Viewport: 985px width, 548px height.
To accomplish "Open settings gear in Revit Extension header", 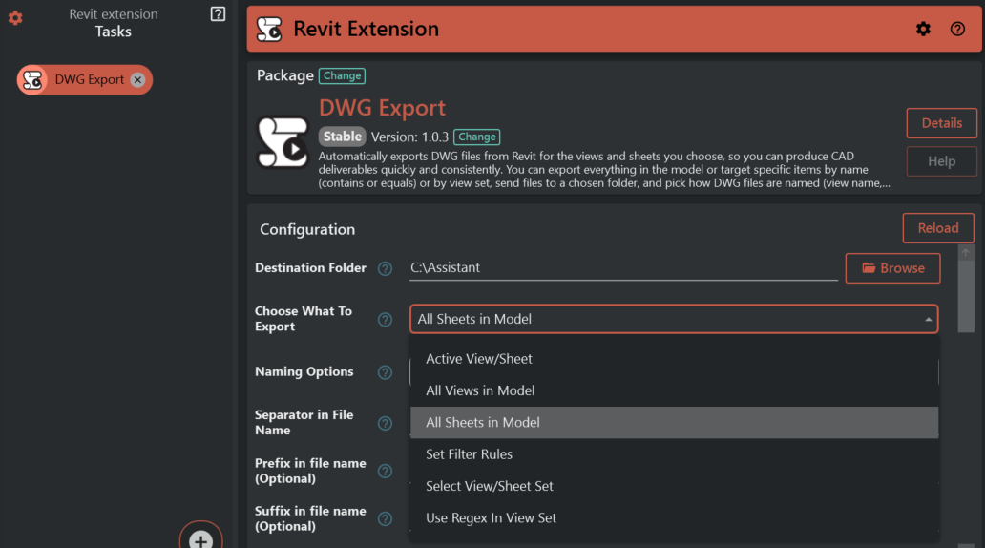I will point(923,29).
